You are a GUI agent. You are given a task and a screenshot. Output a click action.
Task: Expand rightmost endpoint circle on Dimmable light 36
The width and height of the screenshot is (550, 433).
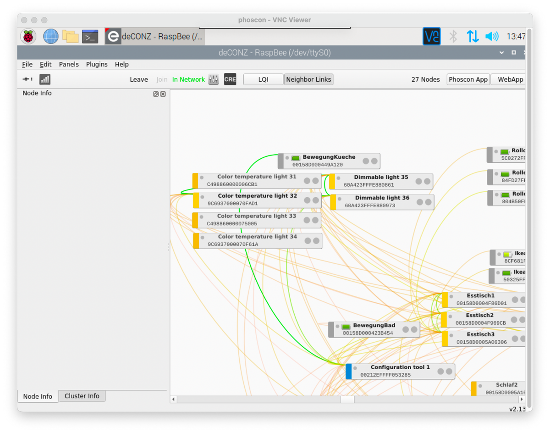pyautogui.click(x=428, y=202)
